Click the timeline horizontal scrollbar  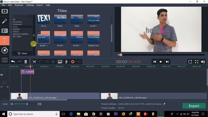(x=38, y=100)
